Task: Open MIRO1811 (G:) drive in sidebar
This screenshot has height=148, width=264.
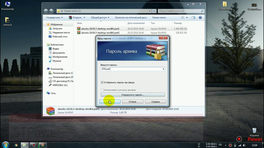Action: 60,85
